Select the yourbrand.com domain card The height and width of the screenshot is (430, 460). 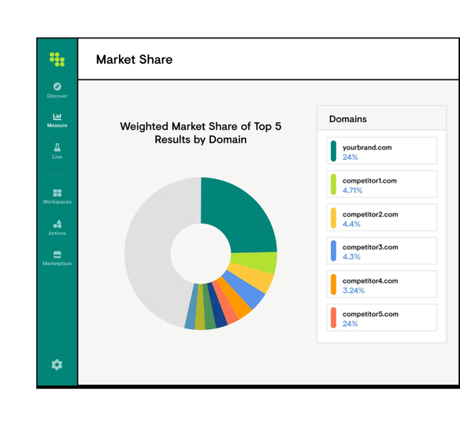point(382,150)
